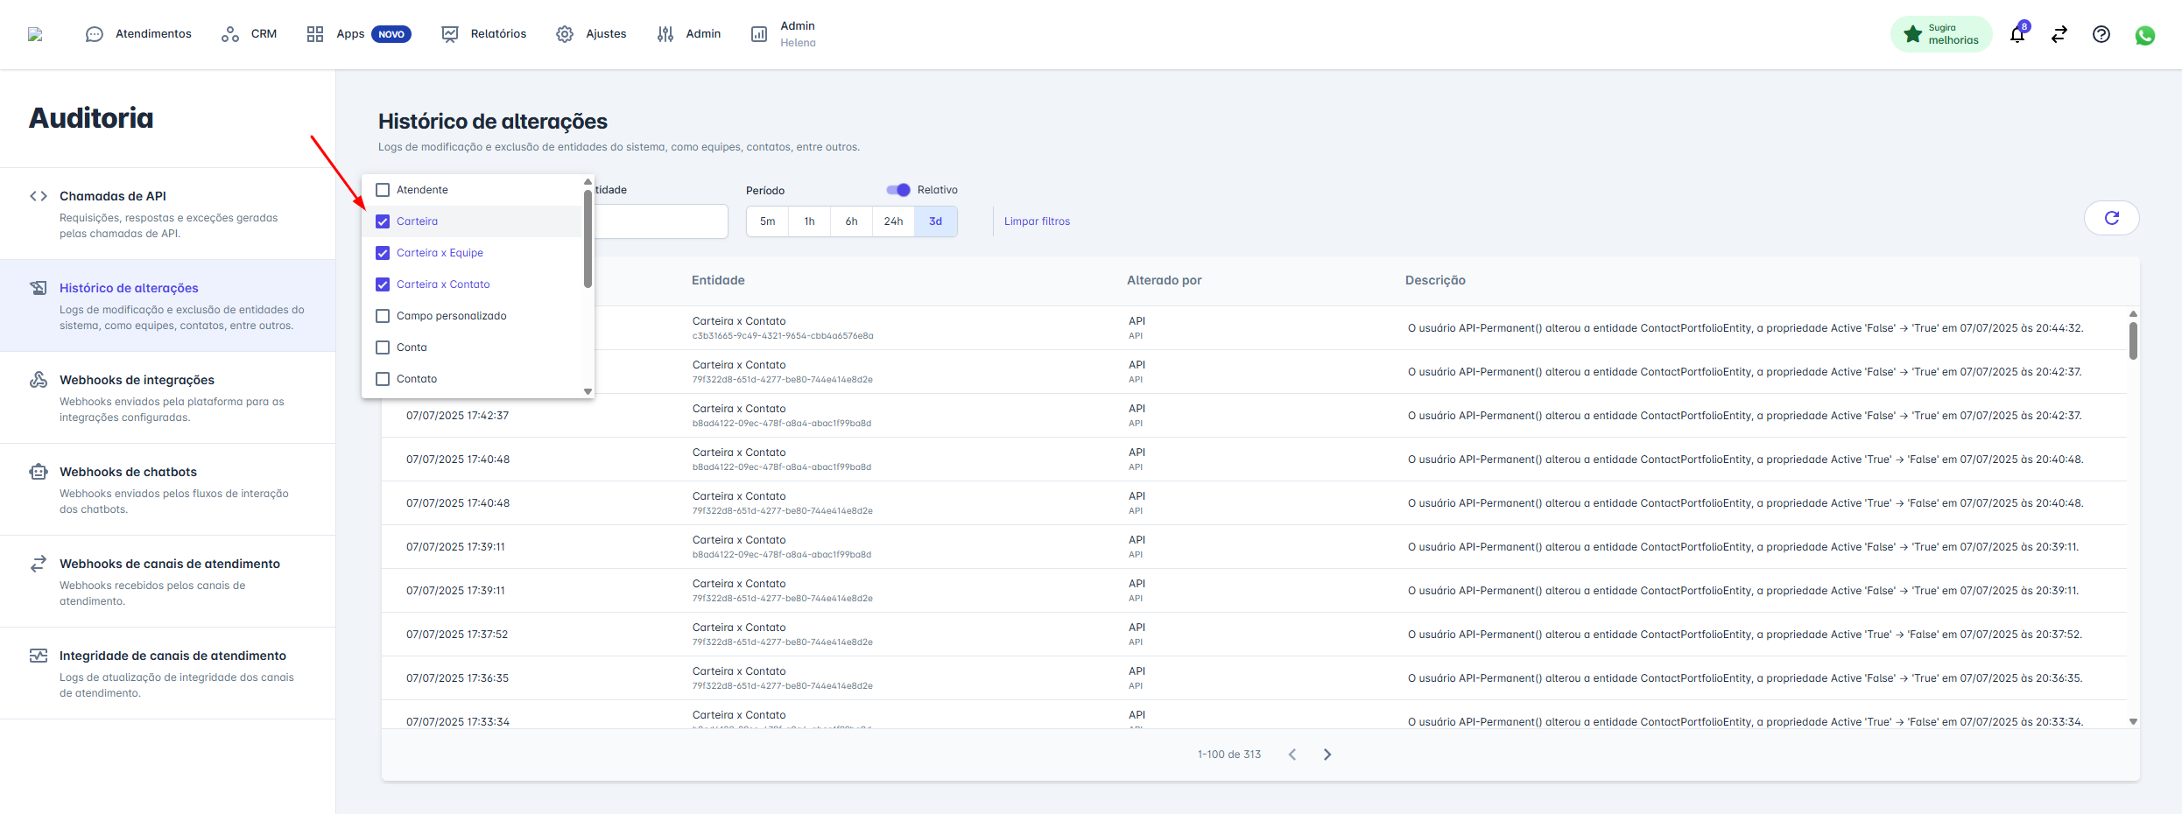Open Ajustes gear icon in navbar

565,34
